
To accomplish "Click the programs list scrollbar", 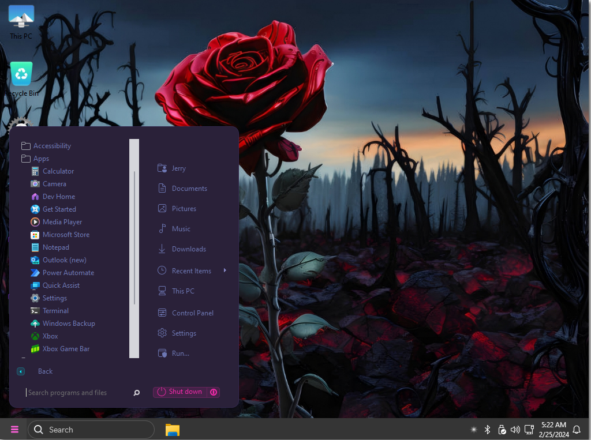I will [x=134, y=238].
